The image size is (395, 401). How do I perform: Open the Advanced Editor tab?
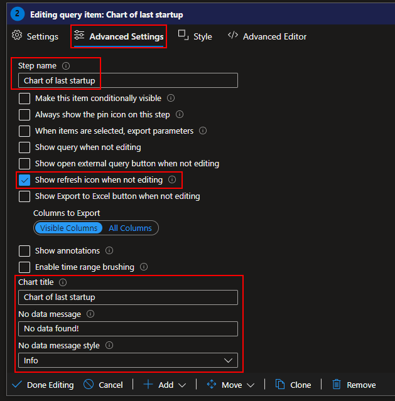(x=268, y=36)
